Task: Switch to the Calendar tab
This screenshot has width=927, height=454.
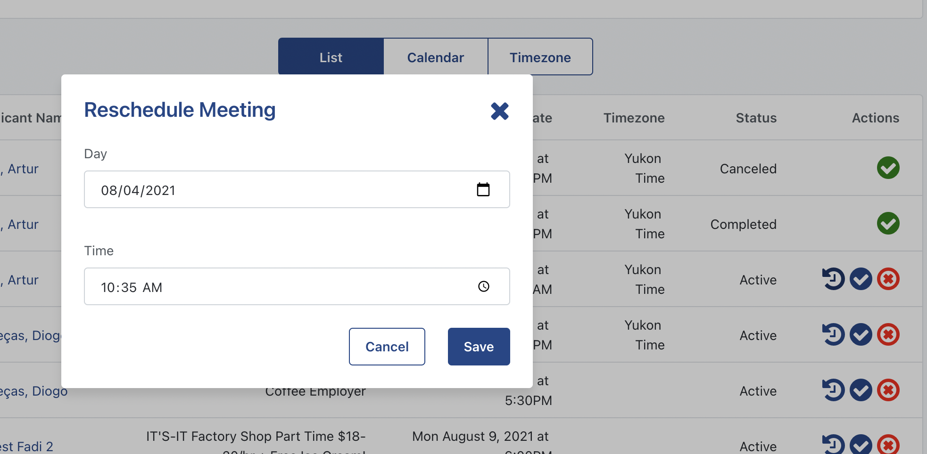Action: coord(436,57)
